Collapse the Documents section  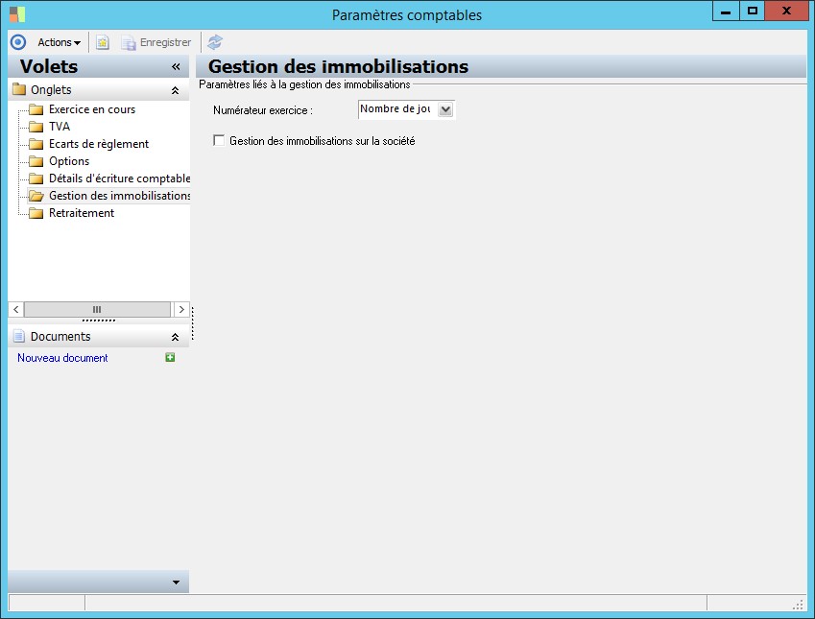coord(175,337)
